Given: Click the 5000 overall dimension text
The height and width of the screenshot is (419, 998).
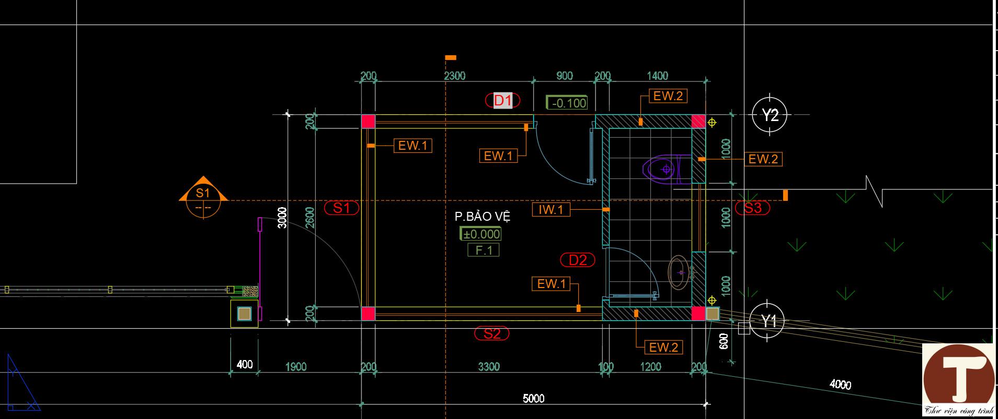Looking at the screenshot, I should pyautogui.click(x=533, y=399).
